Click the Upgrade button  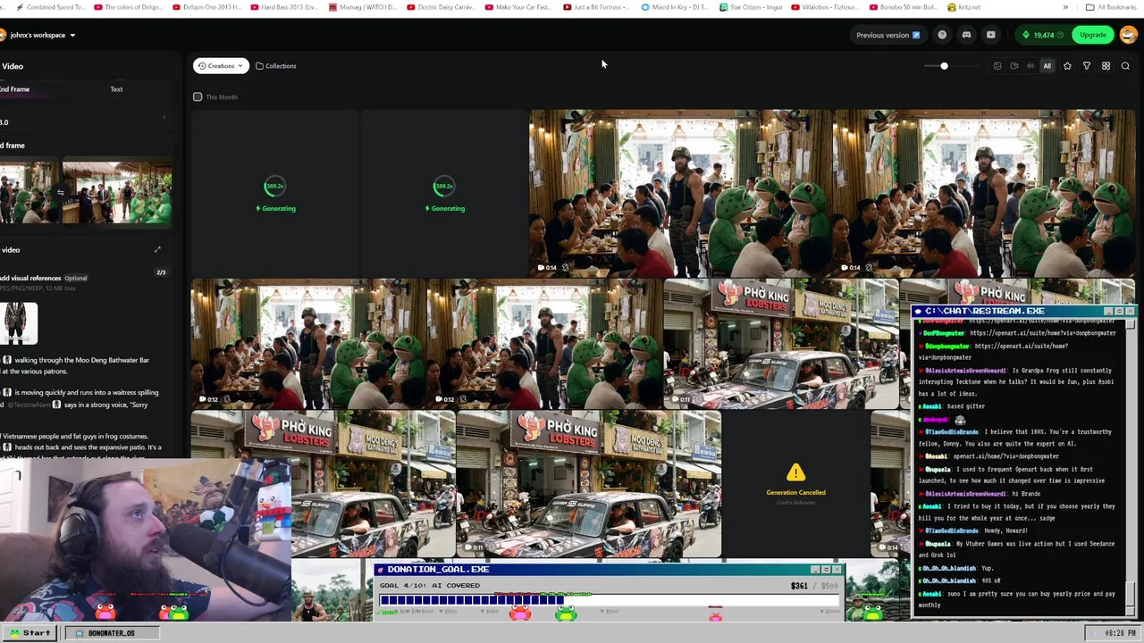tap(1092, 35)
